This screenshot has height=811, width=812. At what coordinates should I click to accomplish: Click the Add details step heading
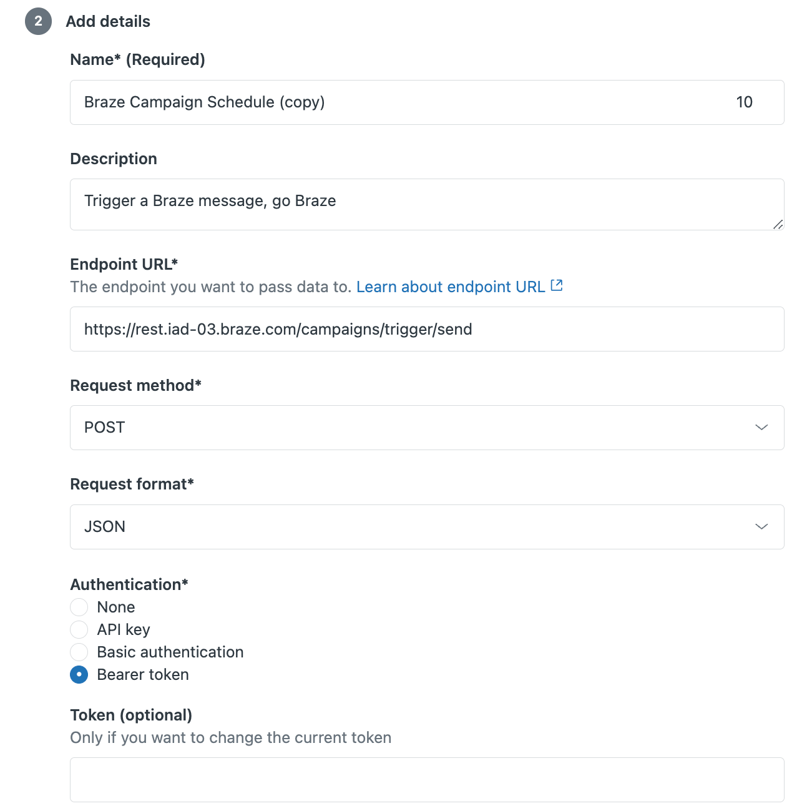[108, 22]
